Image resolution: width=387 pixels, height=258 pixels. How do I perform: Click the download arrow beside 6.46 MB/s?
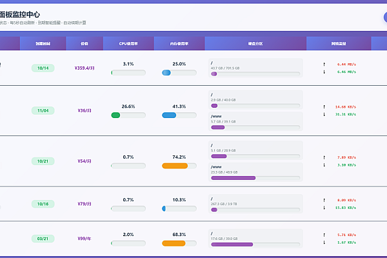(324, 72)
